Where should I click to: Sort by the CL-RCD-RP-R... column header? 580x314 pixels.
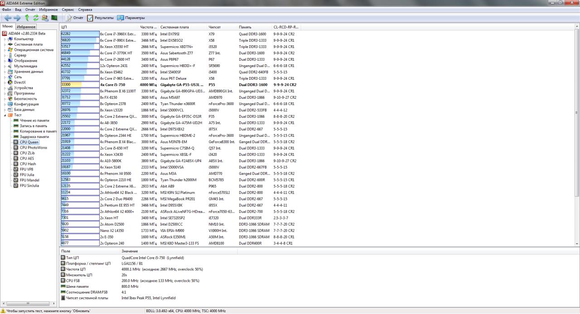click(x=286, y=27)
